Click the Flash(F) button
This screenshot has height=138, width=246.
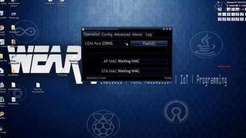click(x=149, y=43)
